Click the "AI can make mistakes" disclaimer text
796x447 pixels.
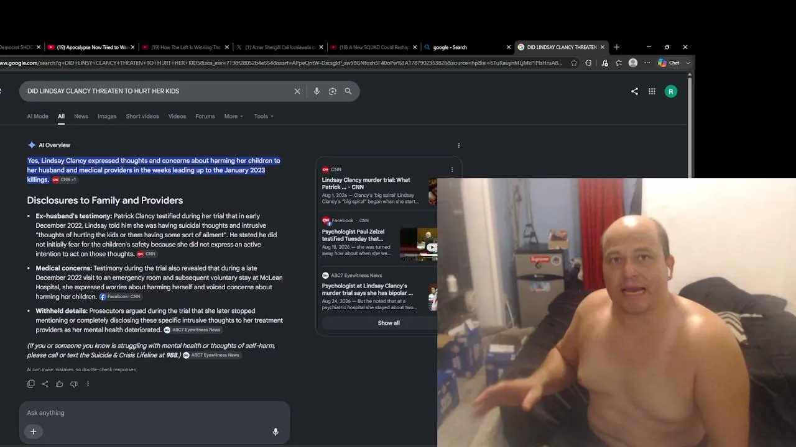(81, 369)
